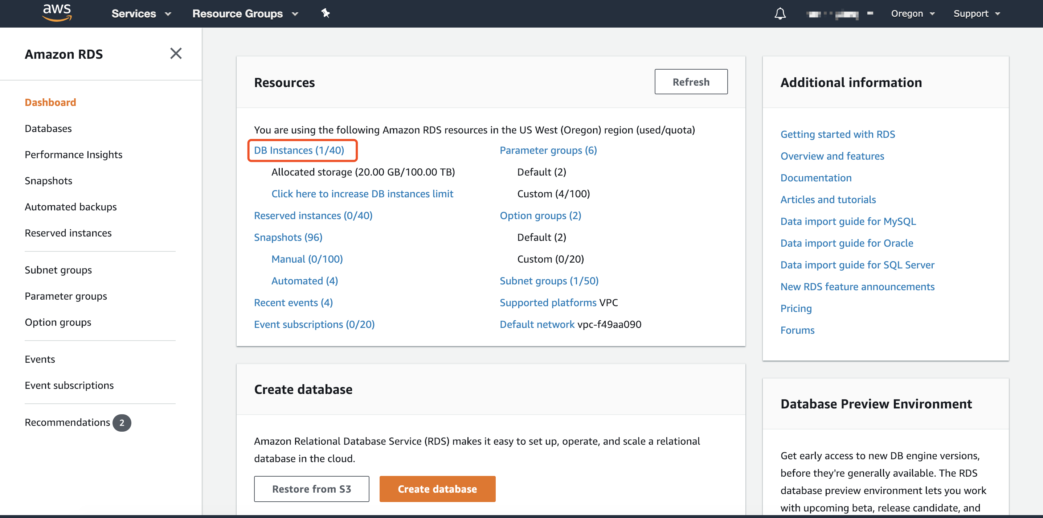Open Events in the sidebar

40,359
